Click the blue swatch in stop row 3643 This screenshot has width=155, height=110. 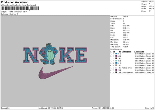point(116,54)
